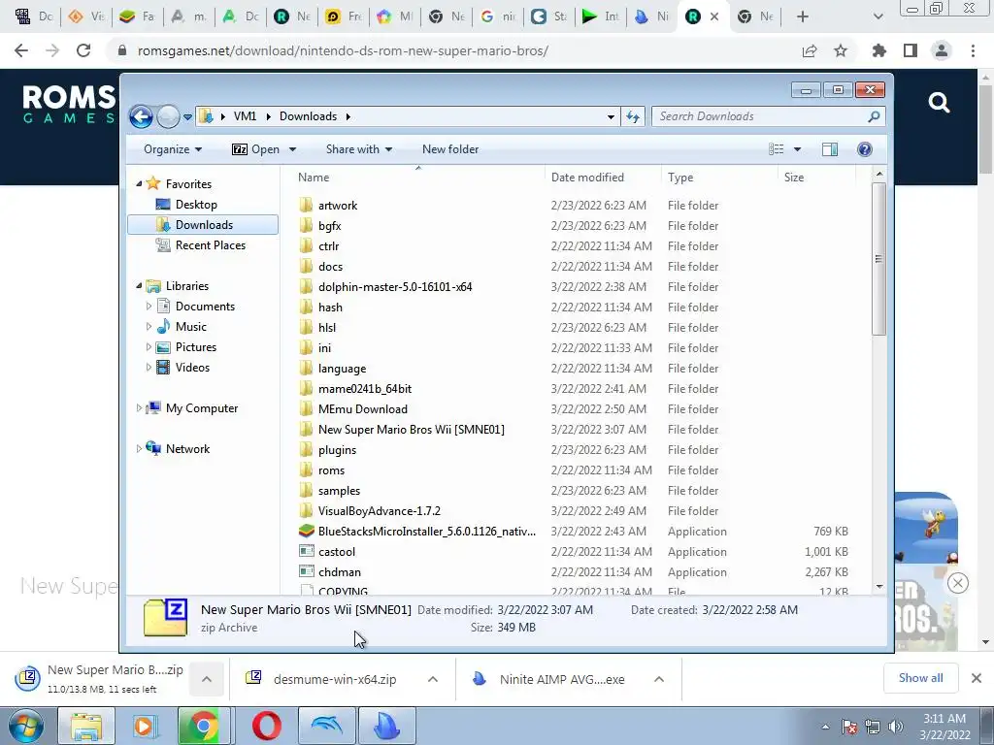Click Chrome share page icon

click(810, 50)
